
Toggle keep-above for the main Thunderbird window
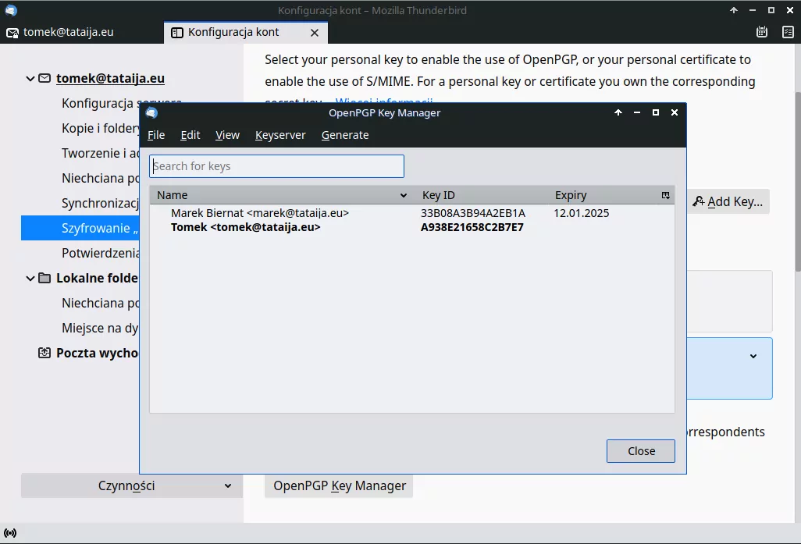[x=734, y=10]
